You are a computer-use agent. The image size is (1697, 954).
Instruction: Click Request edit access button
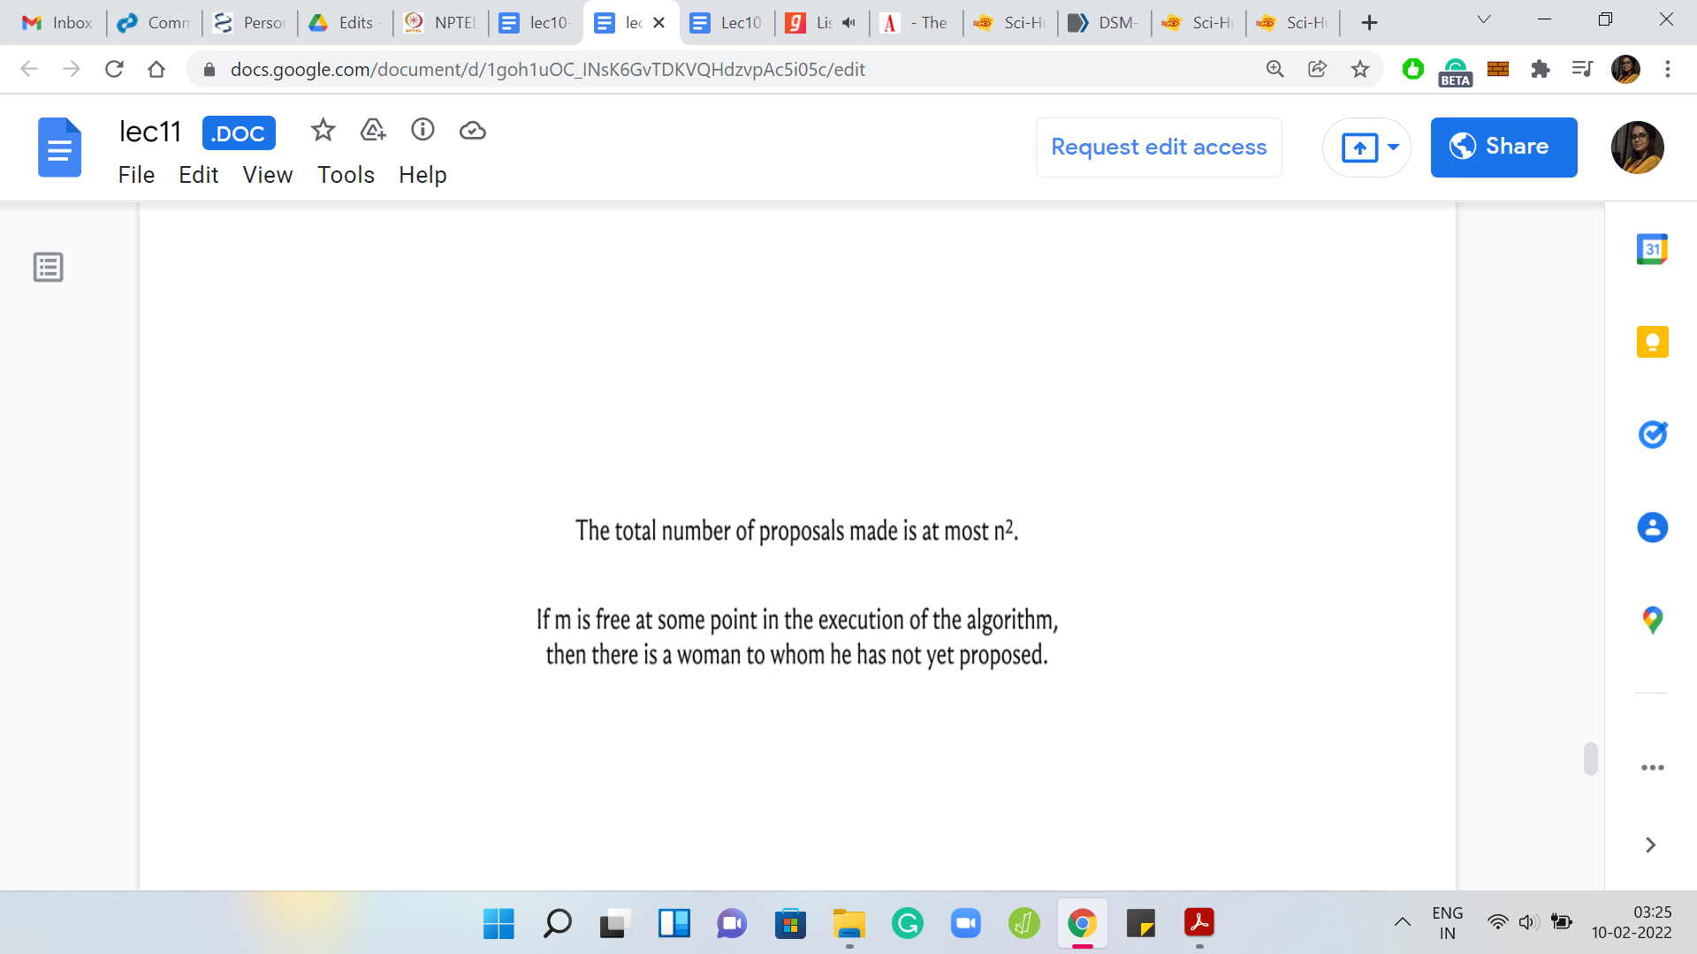1159,147
